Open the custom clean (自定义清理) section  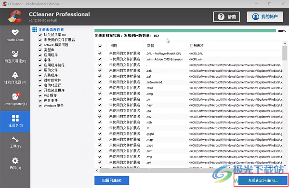[x=15, y=56]
